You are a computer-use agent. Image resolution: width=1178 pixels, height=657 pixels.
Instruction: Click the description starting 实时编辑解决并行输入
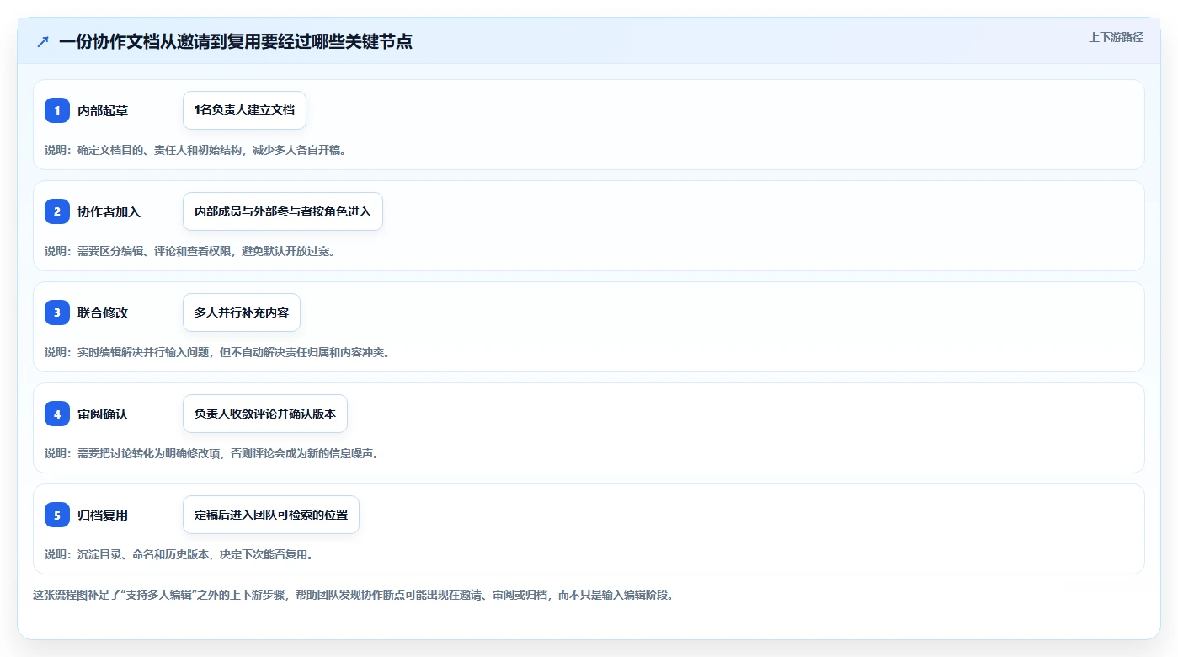217,352
